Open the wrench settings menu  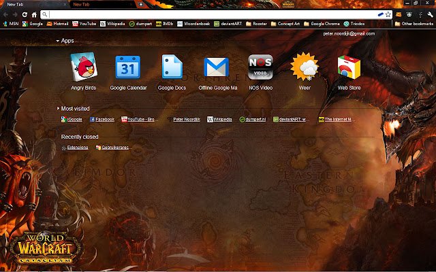tap(431, 14)
